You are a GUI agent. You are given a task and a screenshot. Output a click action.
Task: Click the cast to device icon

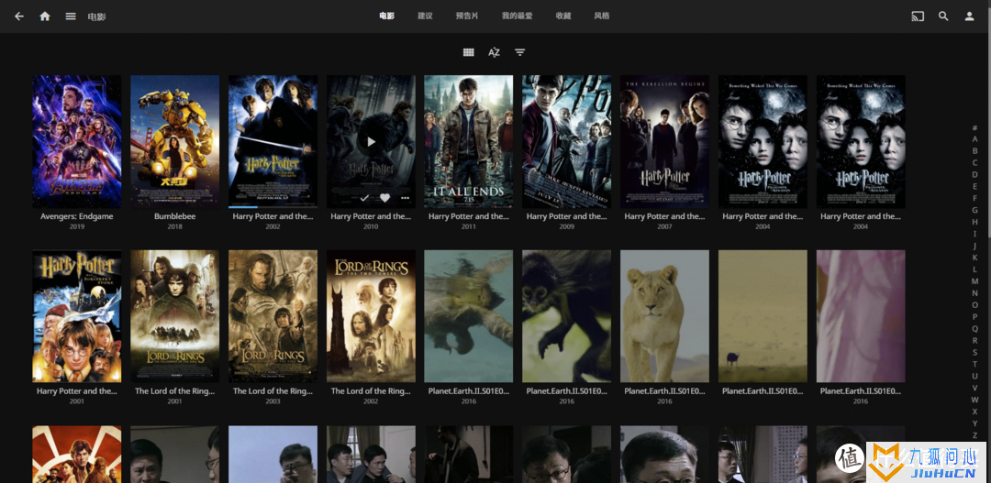[918, 16]
